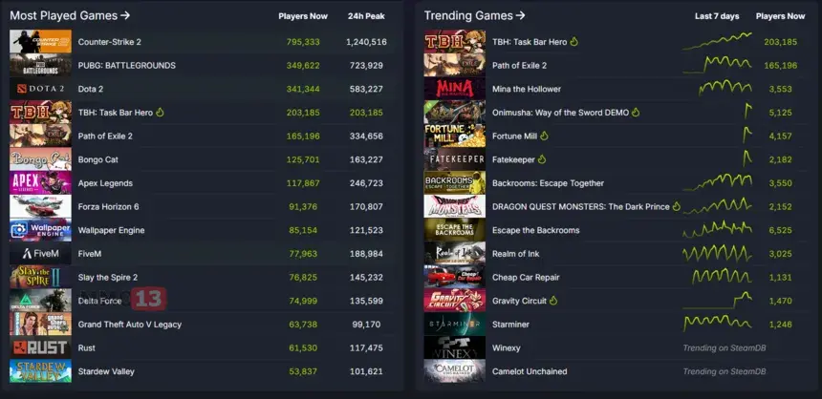
Task: Open the Camelot Unchained title link
Action: point(530,371)
